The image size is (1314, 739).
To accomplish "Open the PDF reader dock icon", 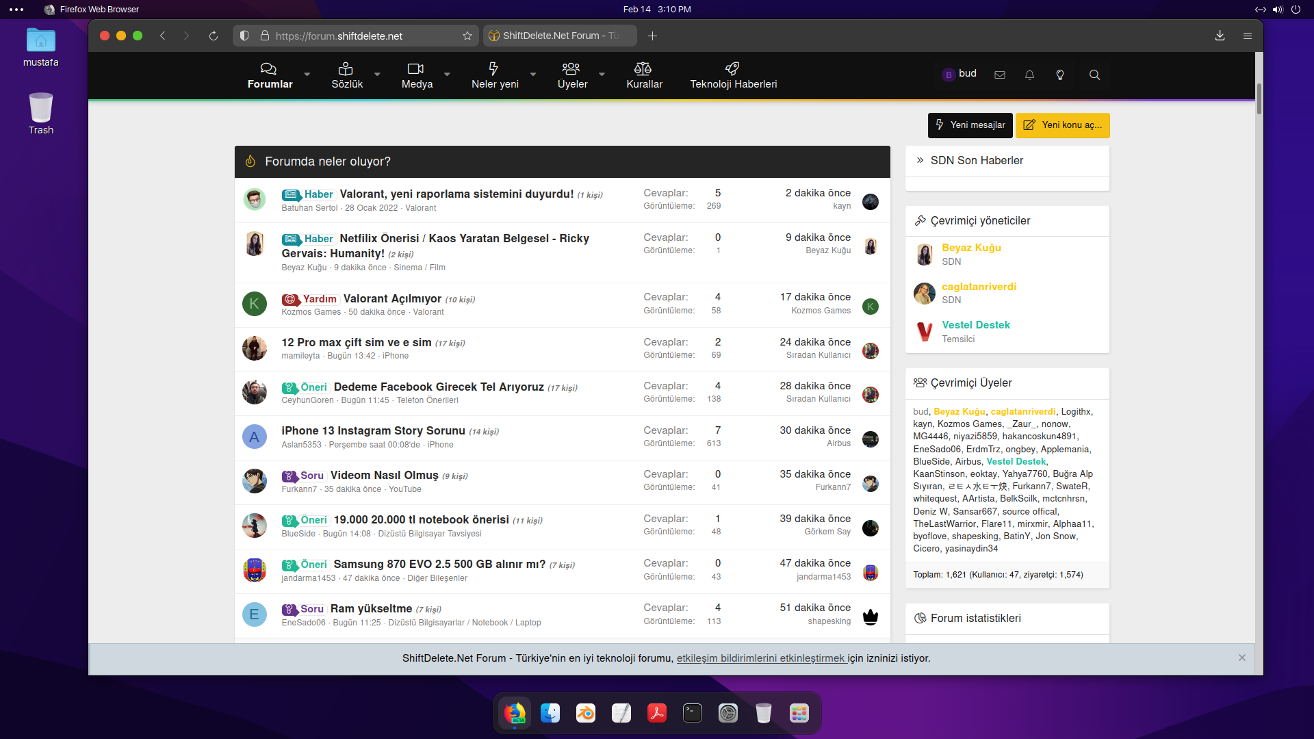I will point(657,713).
